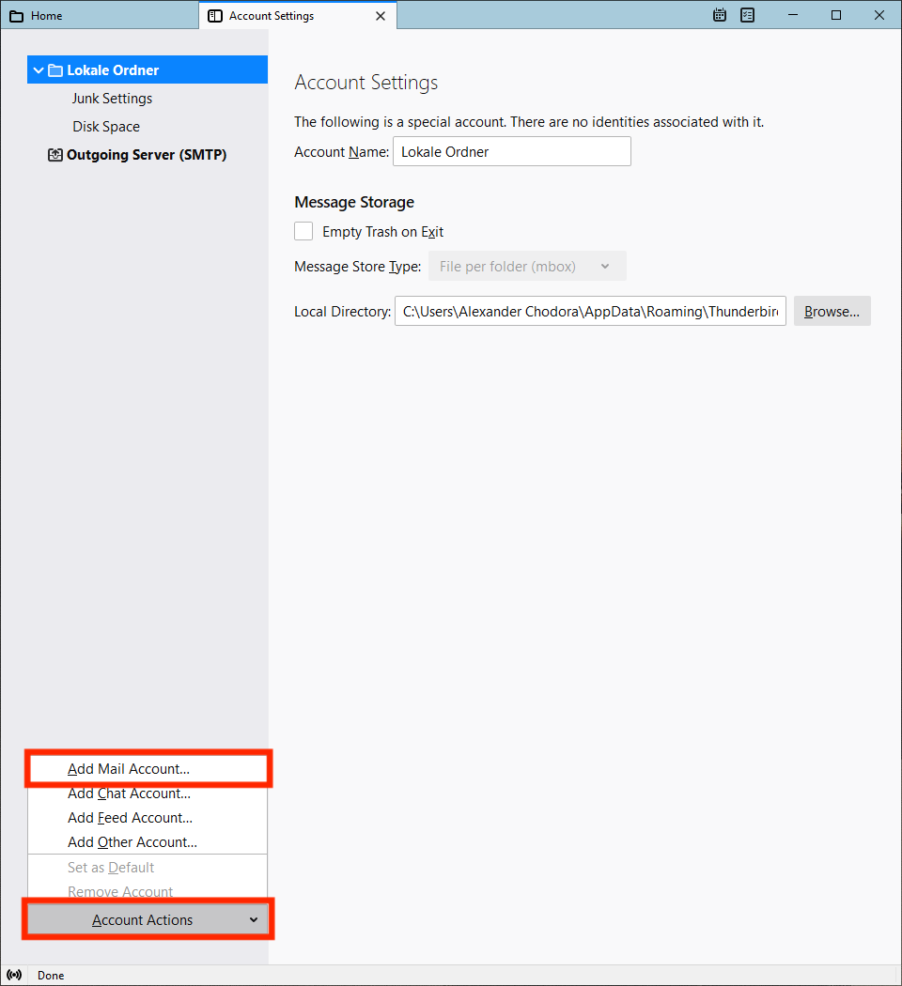This screenshot has height=986, width=902.
Task: Select Add Chat Account menu entry
Action: tap(129, 793)
